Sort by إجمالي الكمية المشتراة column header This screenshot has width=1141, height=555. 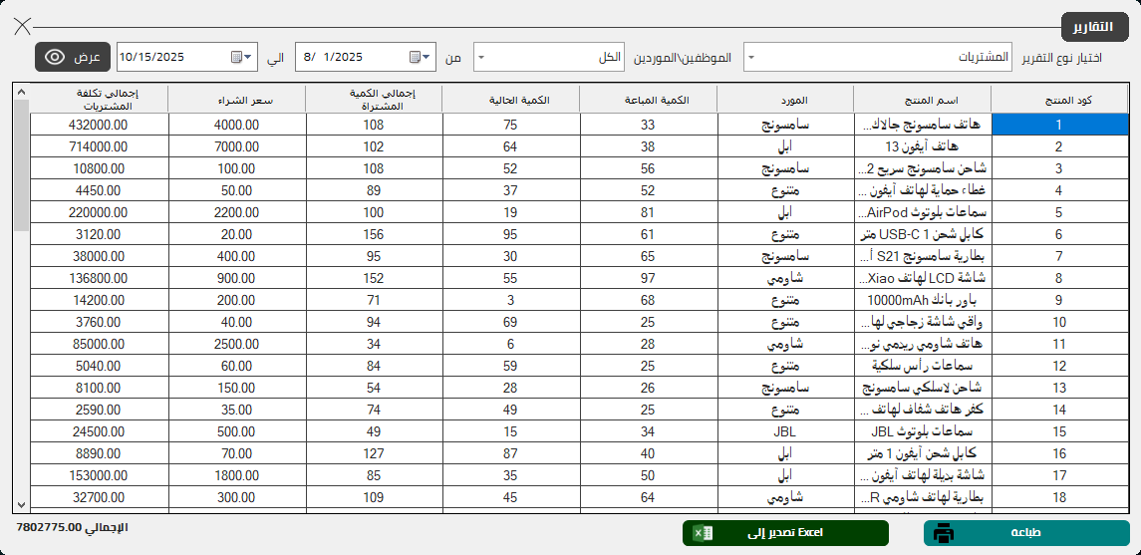pos(374,100)
